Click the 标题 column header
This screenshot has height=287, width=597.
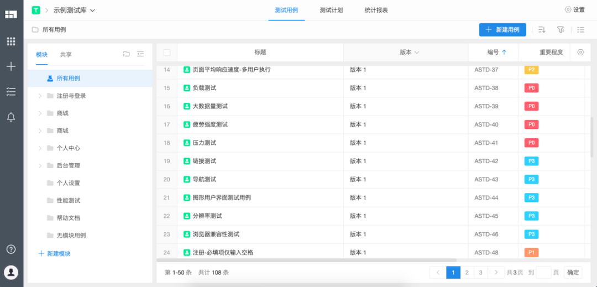260,53
